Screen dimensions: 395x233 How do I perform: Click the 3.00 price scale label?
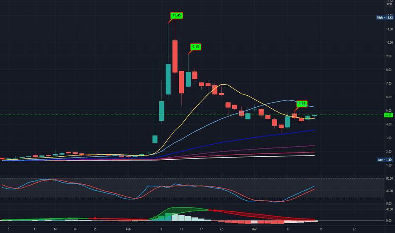[x=389, y=138]
